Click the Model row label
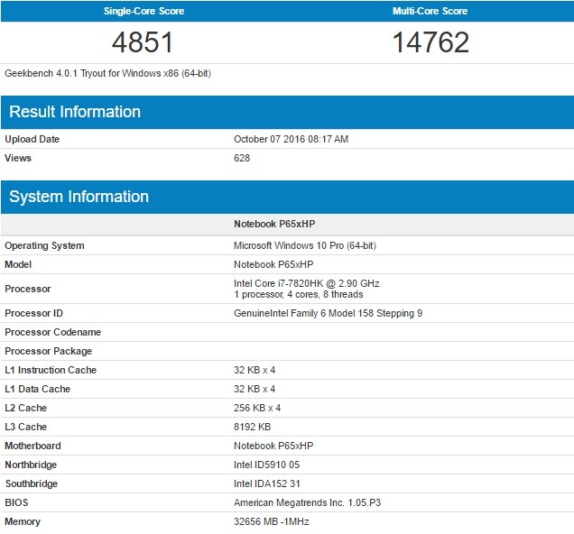The height and width of the screenshot is (534, 574). pyautogui.click(x=18, y=264)
